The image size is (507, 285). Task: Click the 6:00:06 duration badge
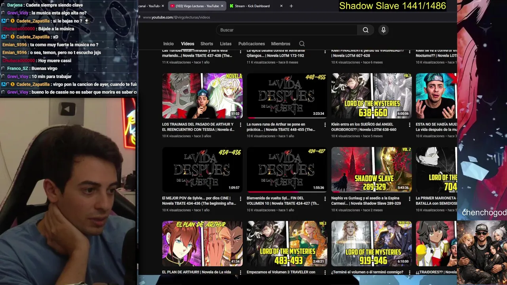(x=403, y=114)
